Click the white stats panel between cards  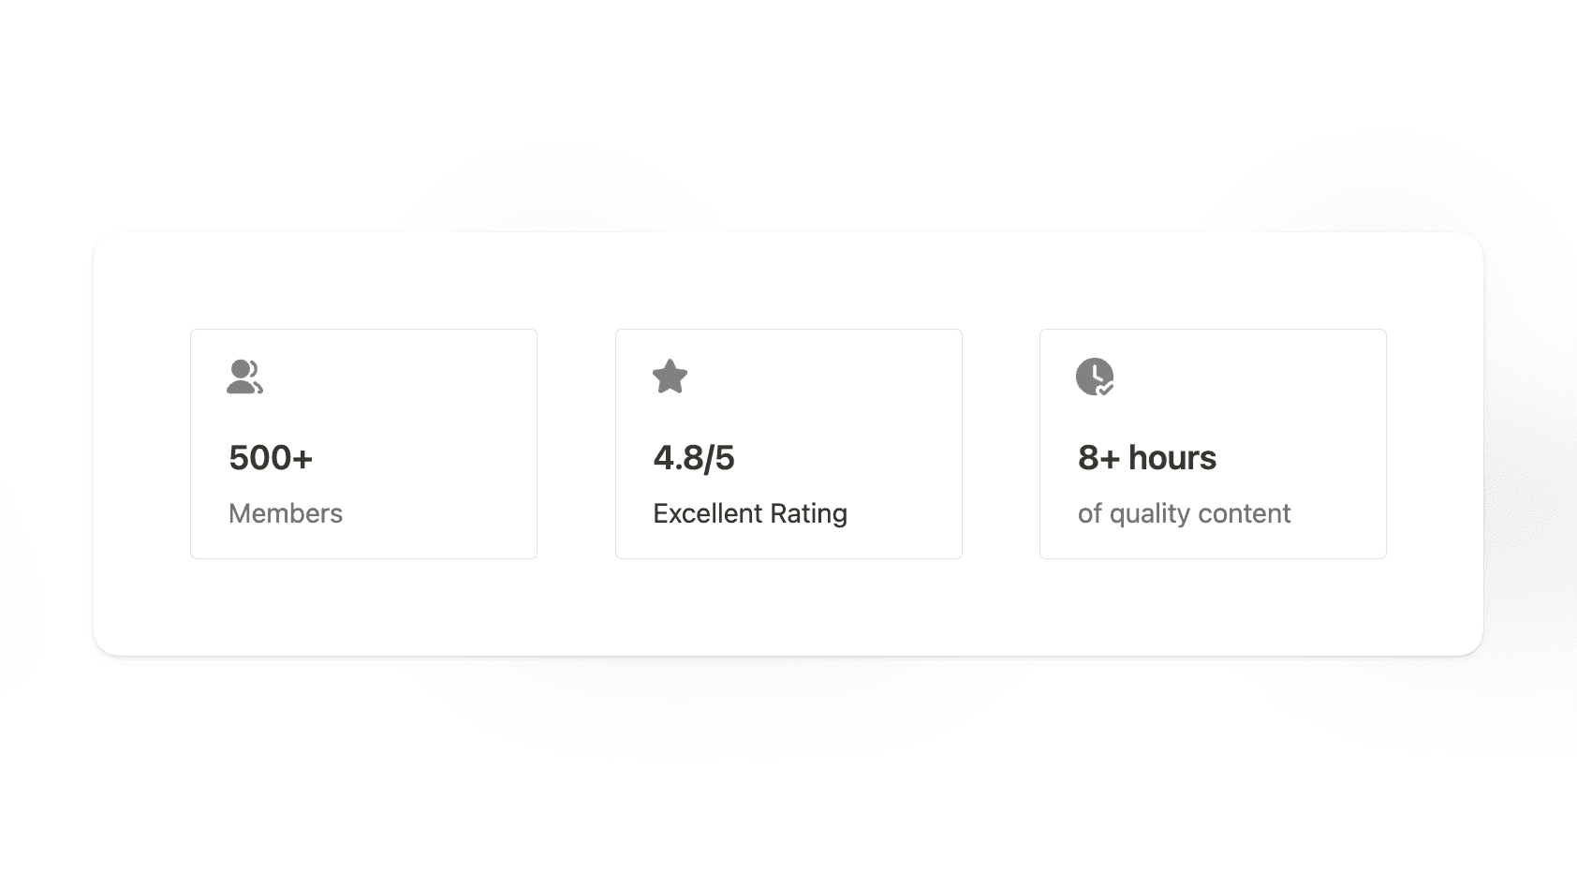coord(576,444)
